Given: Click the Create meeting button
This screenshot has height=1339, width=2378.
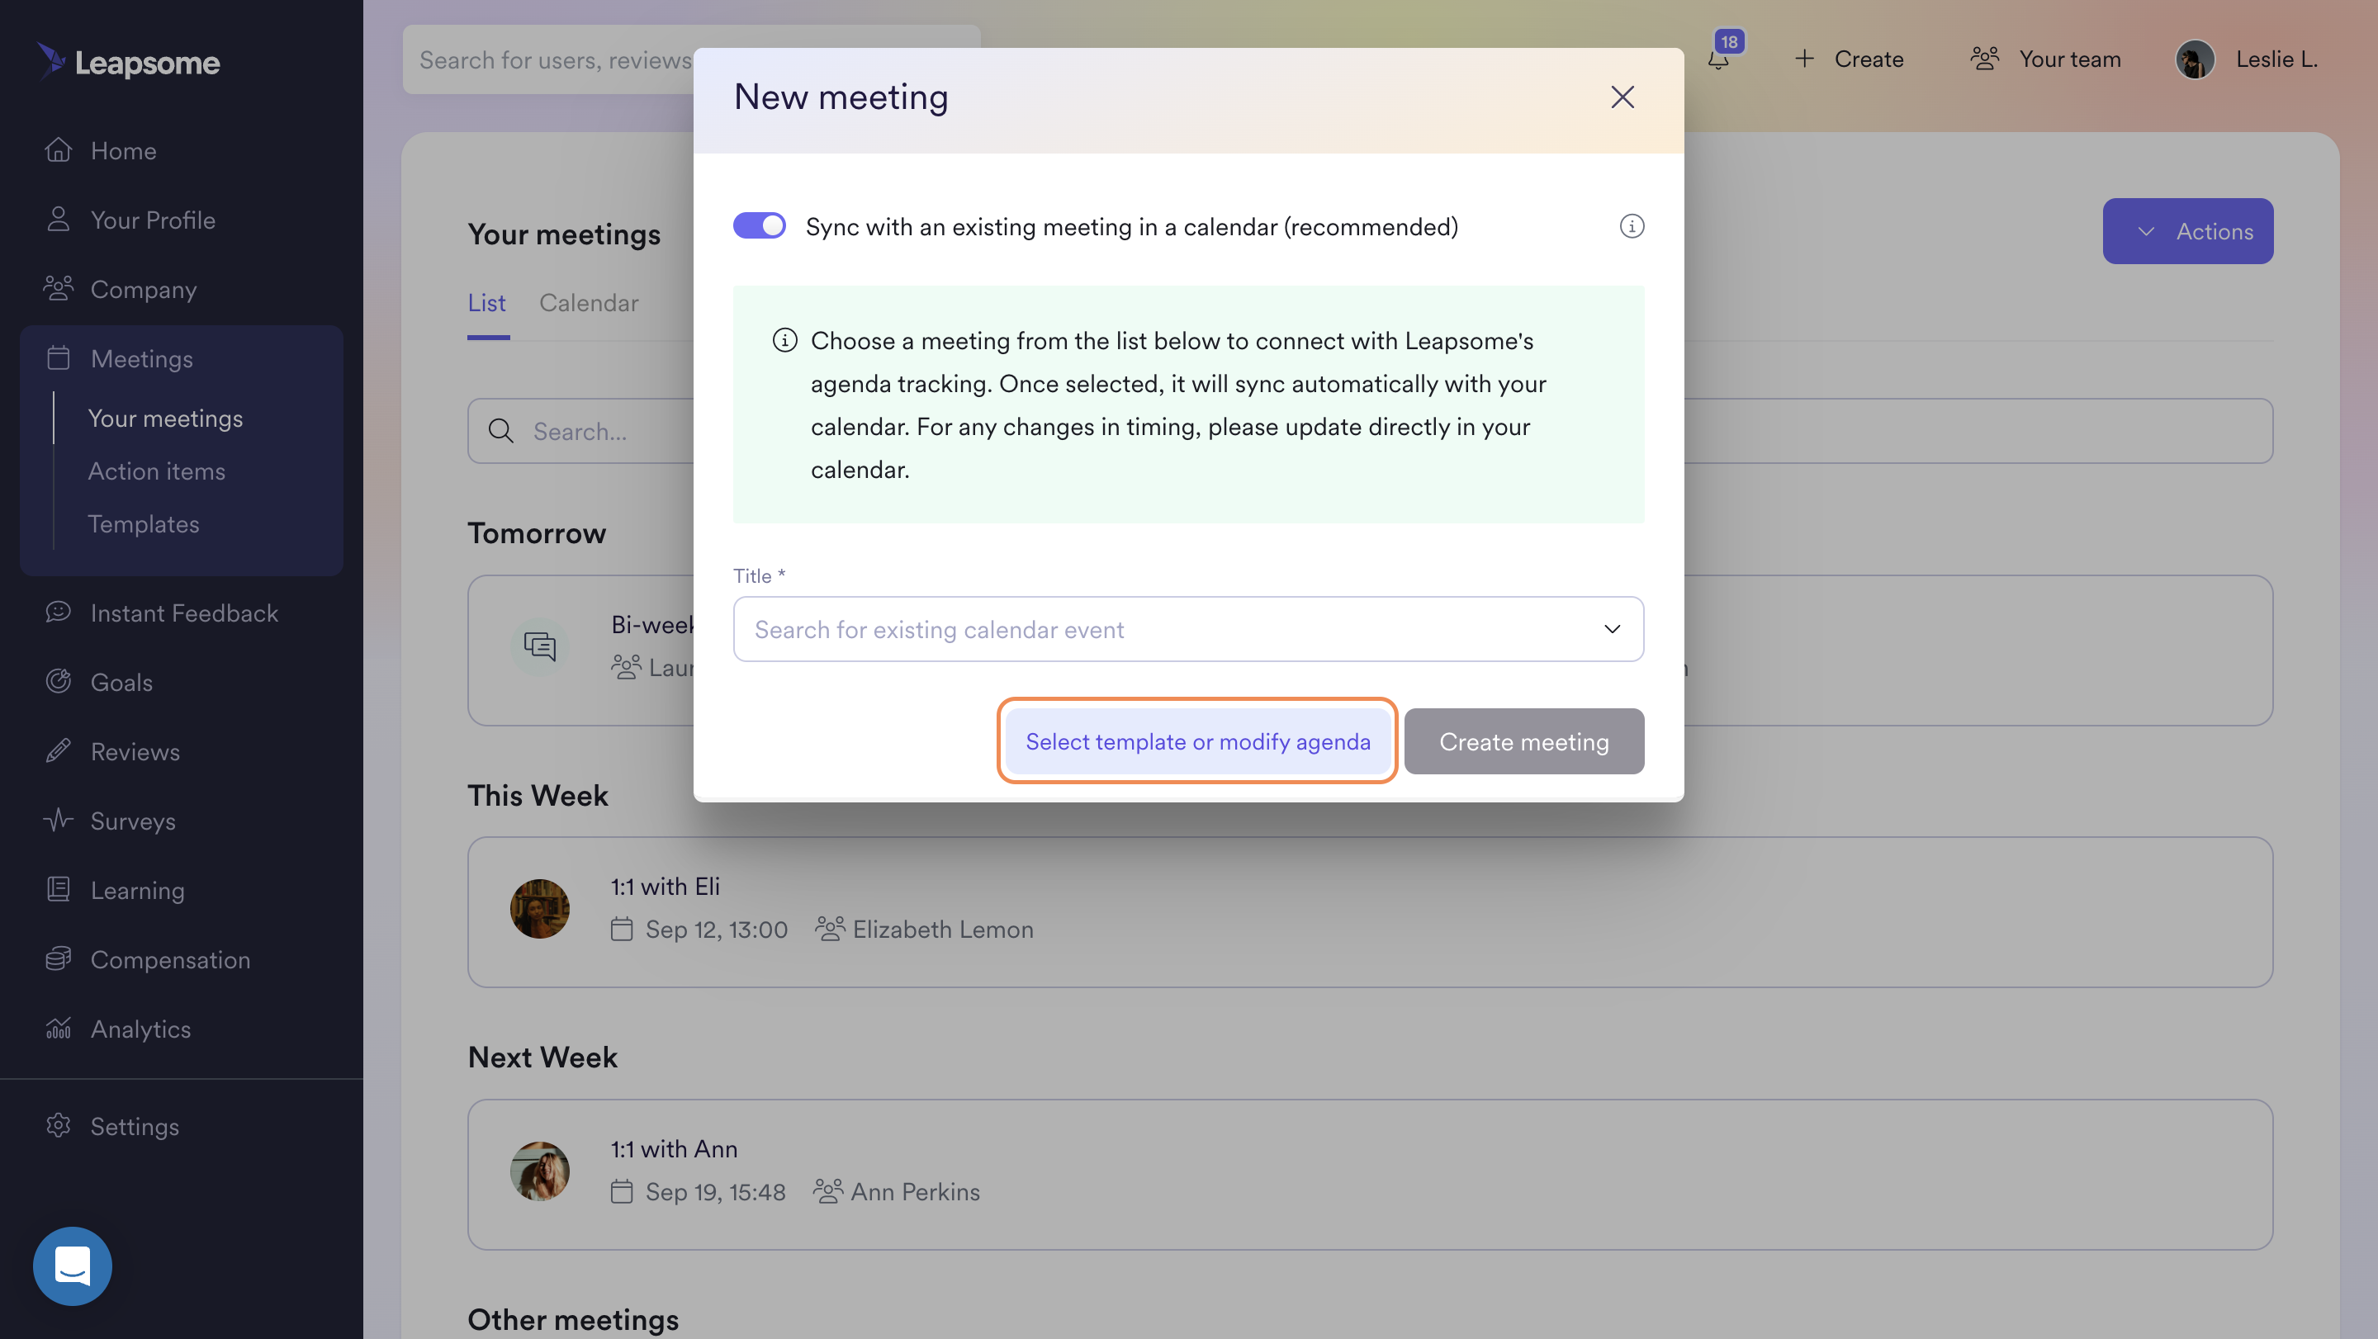Looking at the screenshot, I should pos(1523,741).
